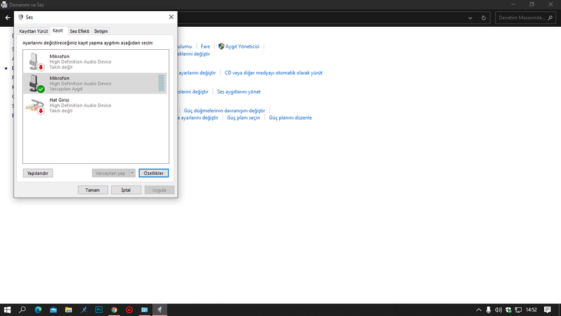561x316 pixels.
Task: Switch to the Ses Efekti tab
Action: click(x=79, y=31)
